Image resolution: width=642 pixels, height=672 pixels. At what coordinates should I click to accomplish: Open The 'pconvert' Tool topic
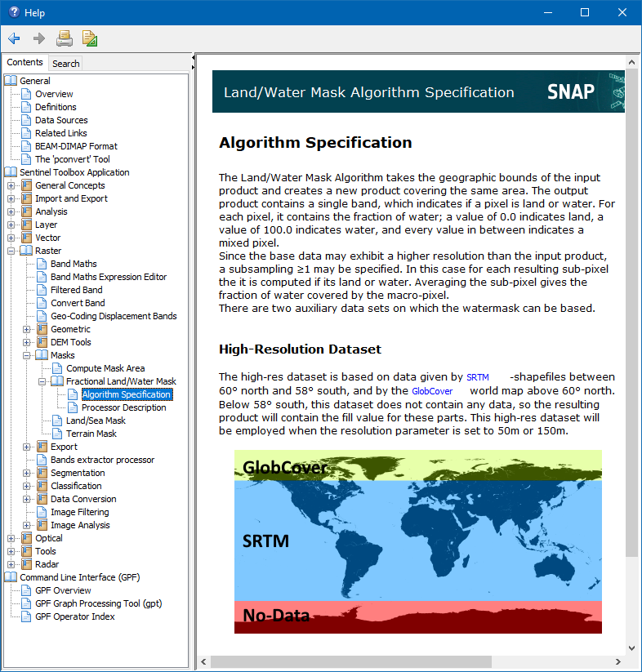point(73,159)
